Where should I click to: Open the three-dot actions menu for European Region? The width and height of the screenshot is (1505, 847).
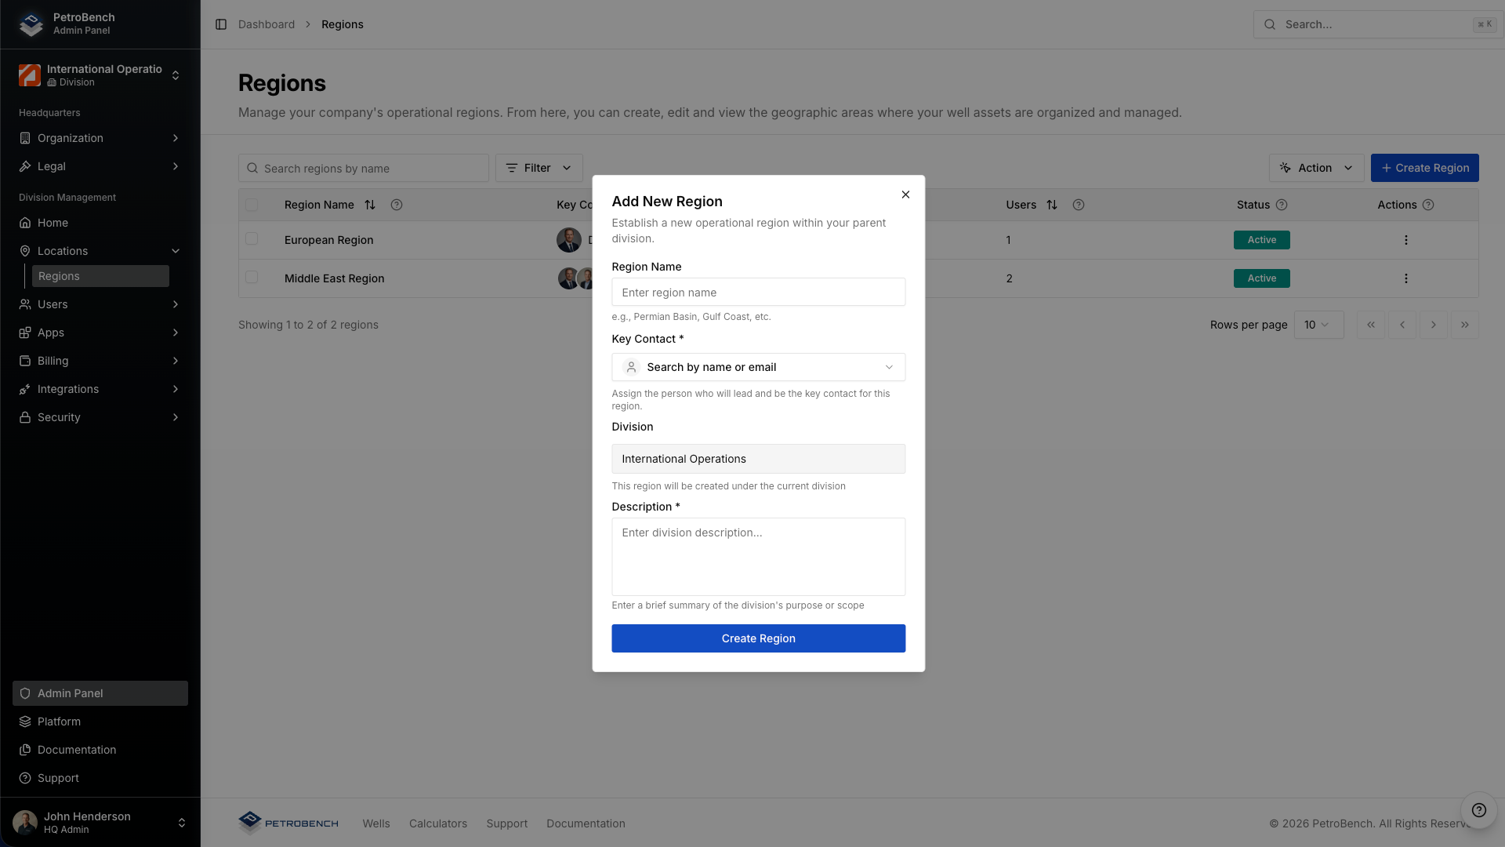tap(1406, 240)
